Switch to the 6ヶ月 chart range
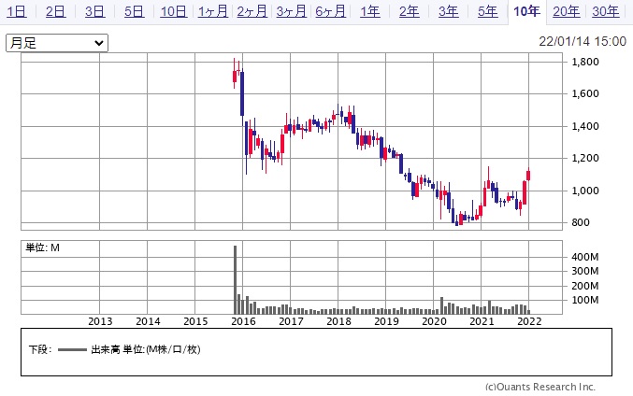 331,11
